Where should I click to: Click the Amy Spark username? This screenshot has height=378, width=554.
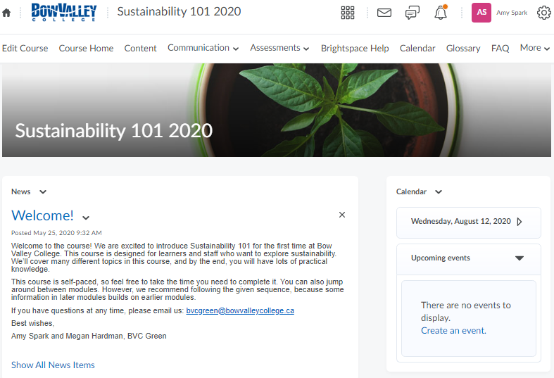[x=512, y=13]
